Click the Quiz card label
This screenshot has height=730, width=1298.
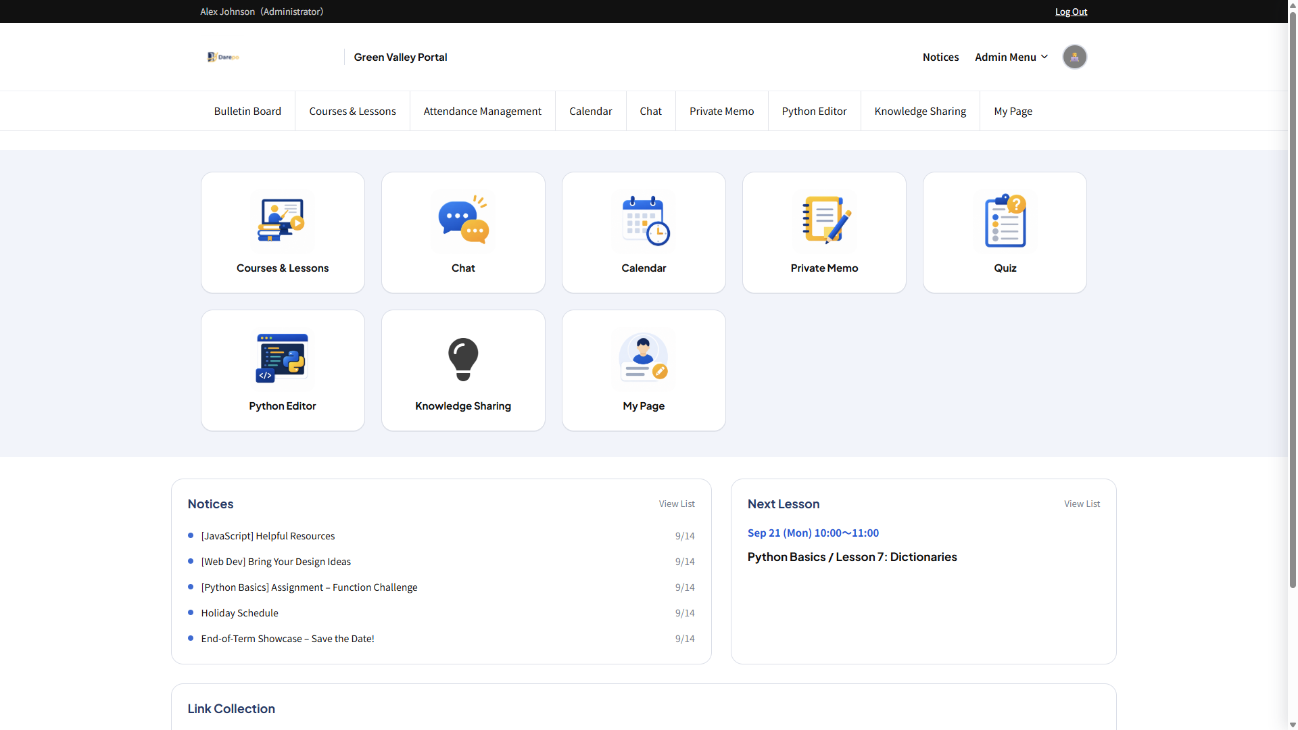click(1005, 268)
